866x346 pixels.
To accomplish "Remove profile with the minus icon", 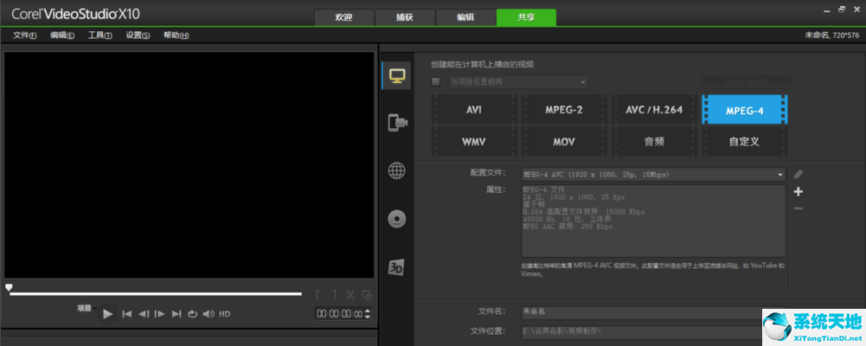I will (x=798, y=208).
